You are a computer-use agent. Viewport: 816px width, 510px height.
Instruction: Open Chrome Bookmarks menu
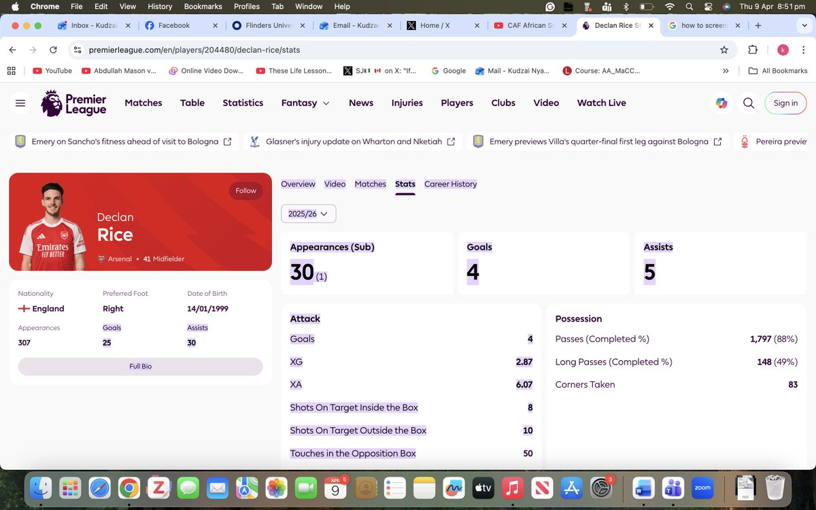(203, 6)
